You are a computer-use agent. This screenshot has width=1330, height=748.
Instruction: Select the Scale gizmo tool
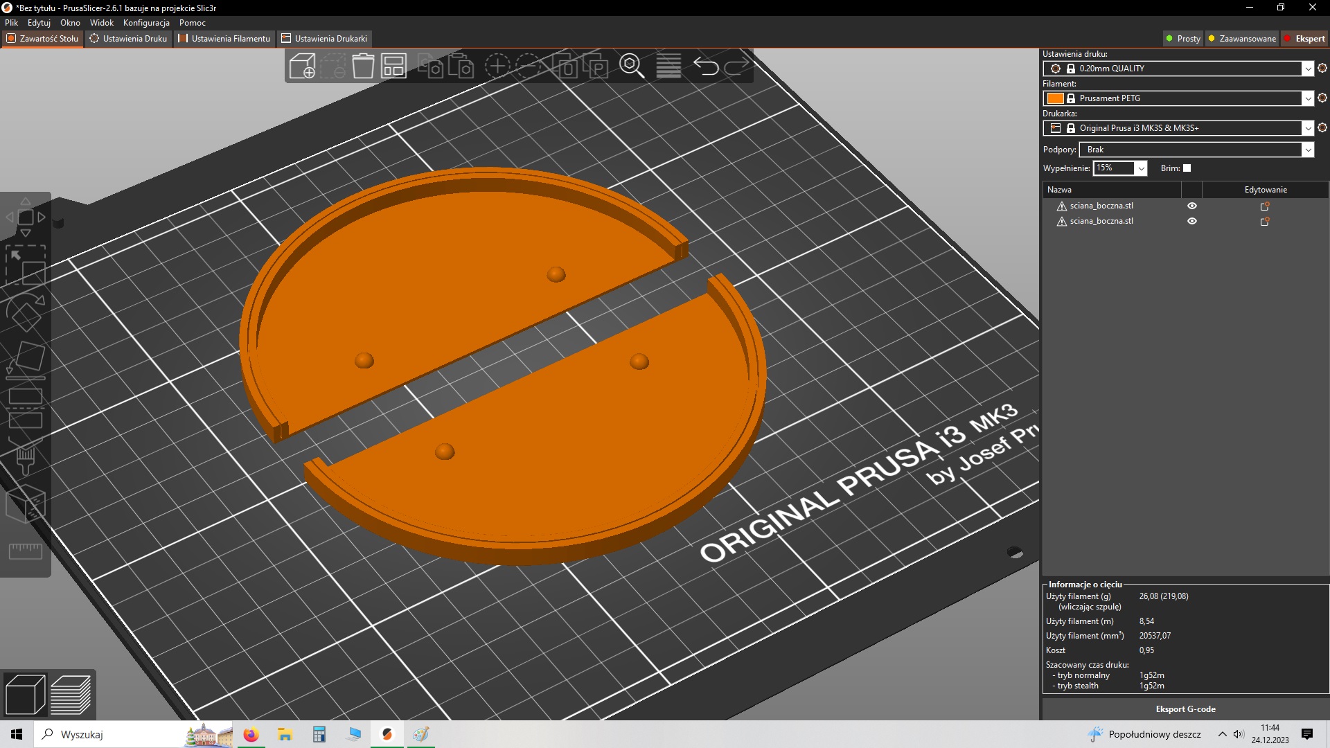(25, 265)
